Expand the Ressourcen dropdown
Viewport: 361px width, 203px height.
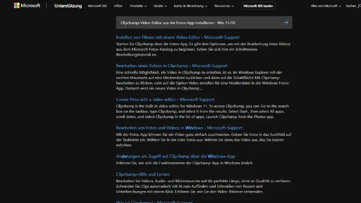(224, 6)
